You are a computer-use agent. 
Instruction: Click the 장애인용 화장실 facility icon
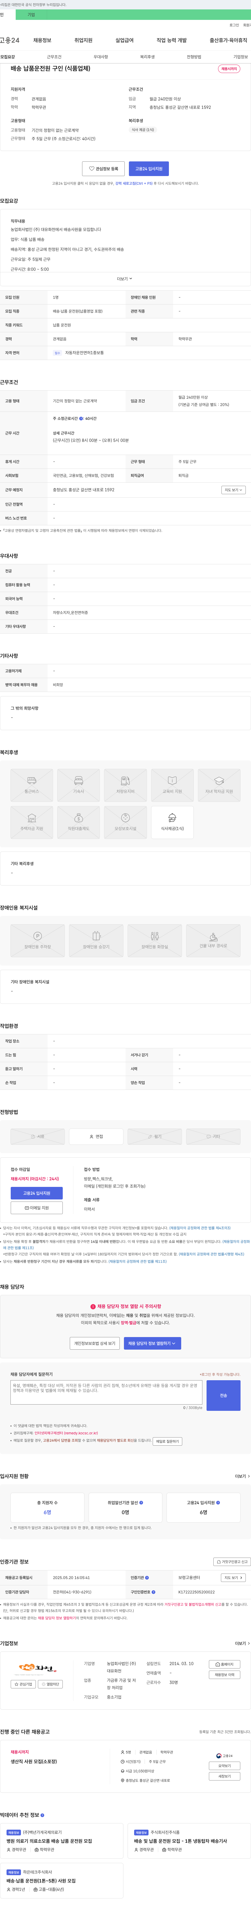tap(155, 940)
